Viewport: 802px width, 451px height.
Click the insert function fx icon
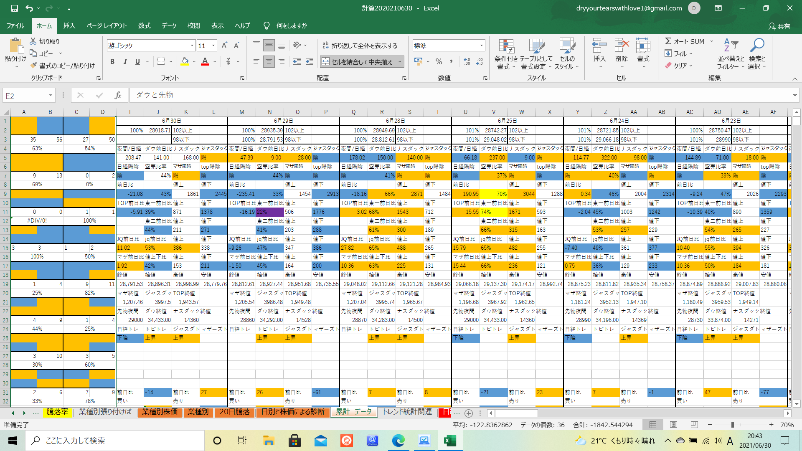pos(118,95)
